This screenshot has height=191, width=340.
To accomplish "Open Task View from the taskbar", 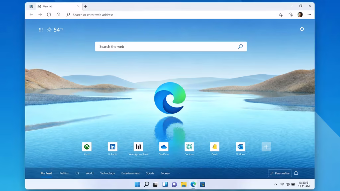I will tap(155, 184).
